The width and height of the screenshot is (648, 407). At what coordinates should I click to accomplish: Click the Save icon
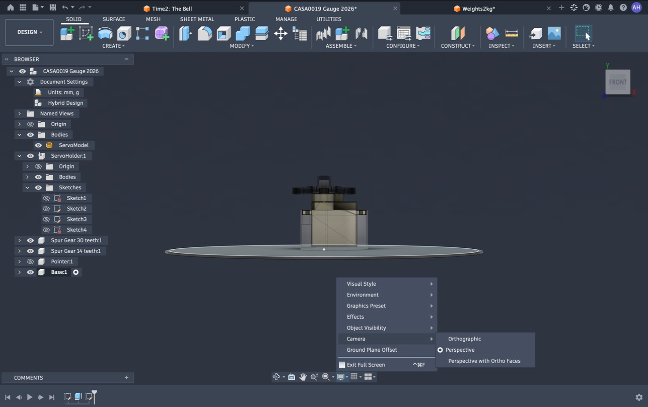pyautogui.click(x=52, y=8)
